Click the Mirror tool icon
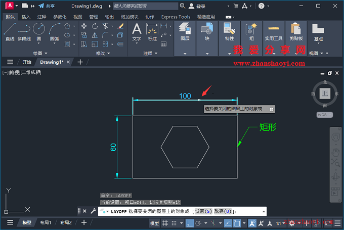This screenshot has width=344, height=230. 95,35
